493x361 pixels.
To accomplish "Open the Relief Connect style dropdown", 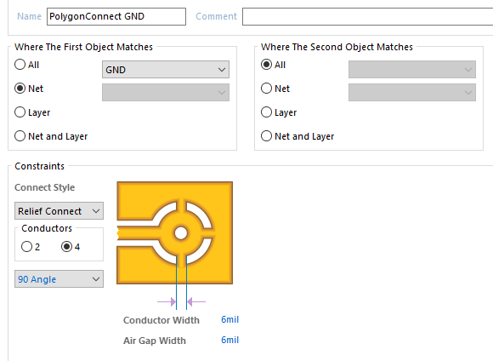I will 59,211.
